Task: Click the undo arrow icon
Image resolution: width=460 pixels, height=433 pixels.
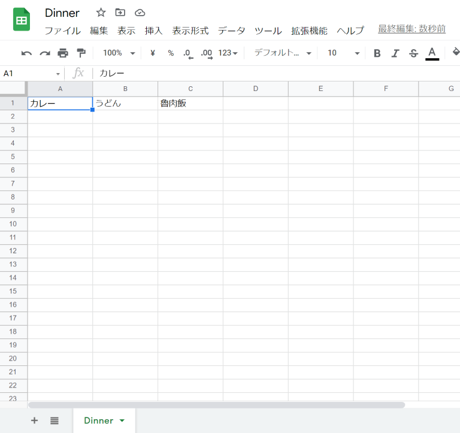Action: pyautogui.click(x=26, y=53)
